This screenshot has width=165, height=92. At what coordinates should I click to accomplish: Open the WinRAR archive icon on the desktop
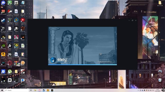point(16,64)
